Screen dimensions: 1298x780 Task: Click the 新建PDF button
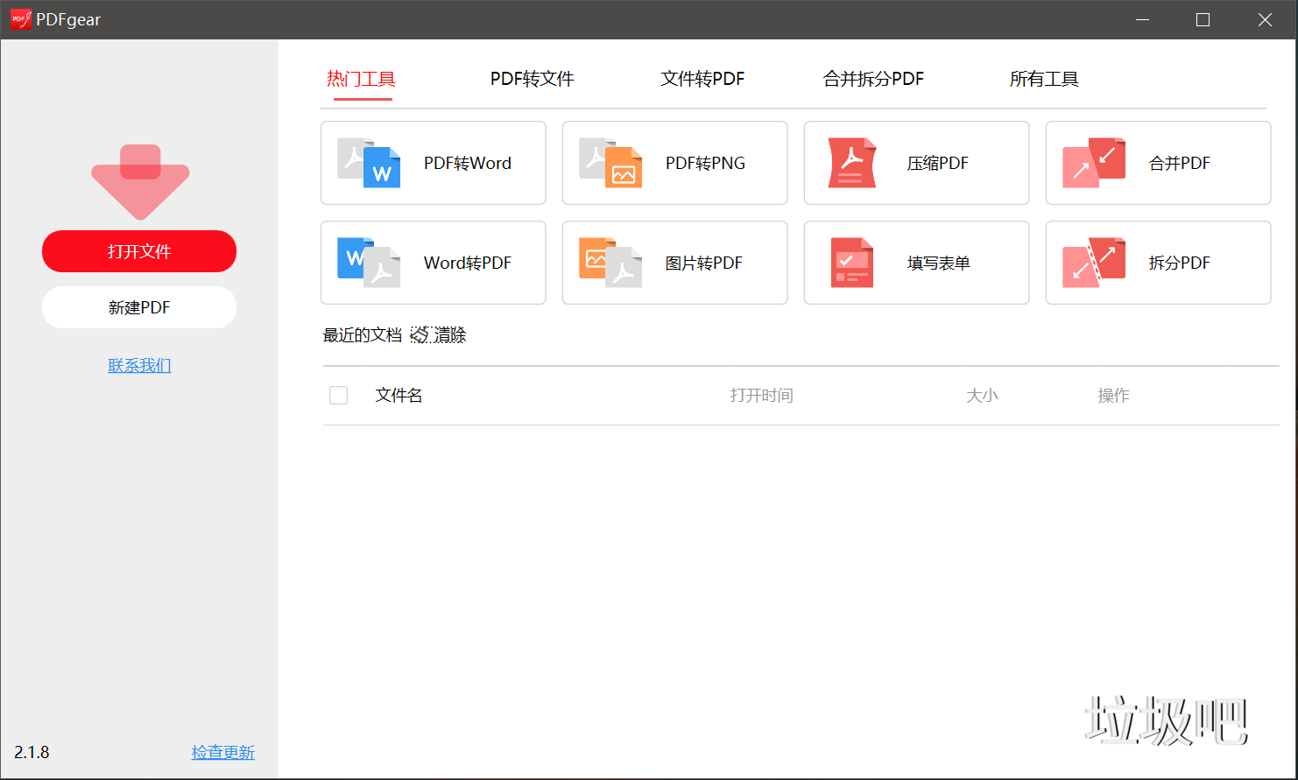pyautogui.click(x=139, y=307)
